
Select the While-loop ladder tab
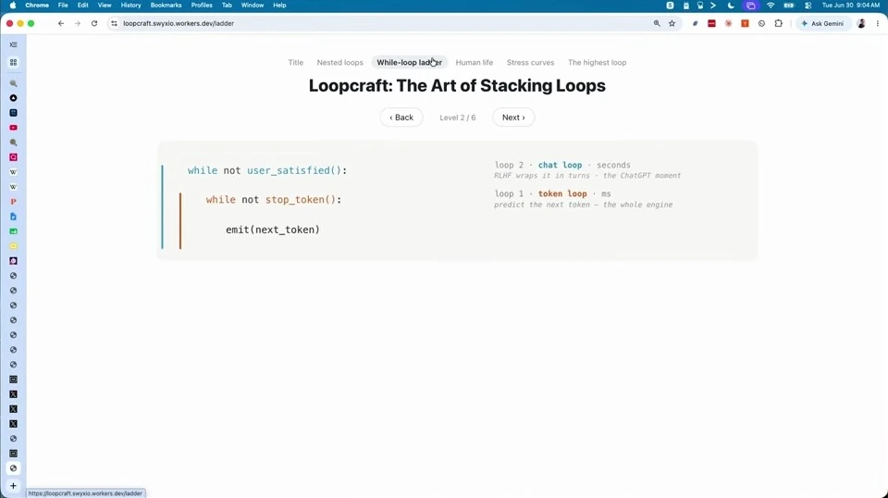pos(410,62)
